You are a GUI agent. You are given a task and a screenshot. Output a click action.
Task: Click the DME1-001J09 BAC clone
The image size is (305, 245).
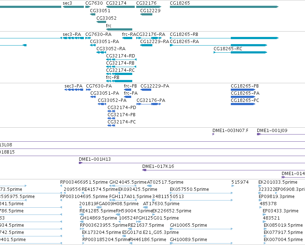[x=281, y=134]
